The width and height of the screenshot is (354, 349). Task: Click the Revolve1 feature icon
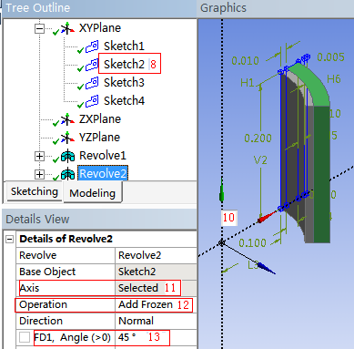67,156
